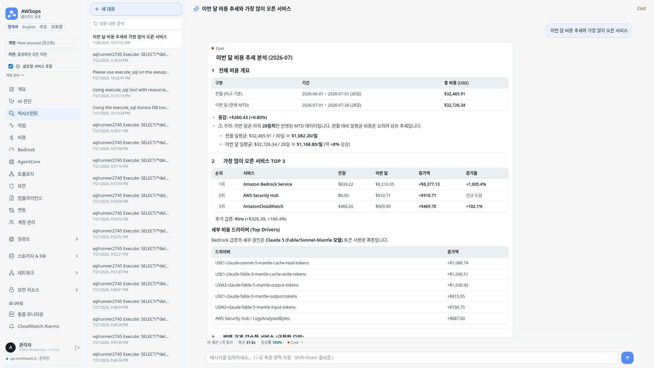Open the 계정 Host account selector
The image size is (654, 368).
[x=43, y=43]
